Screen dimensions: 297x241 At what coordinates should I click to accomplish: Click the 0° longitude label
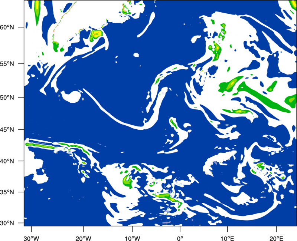tap(180, 238)
